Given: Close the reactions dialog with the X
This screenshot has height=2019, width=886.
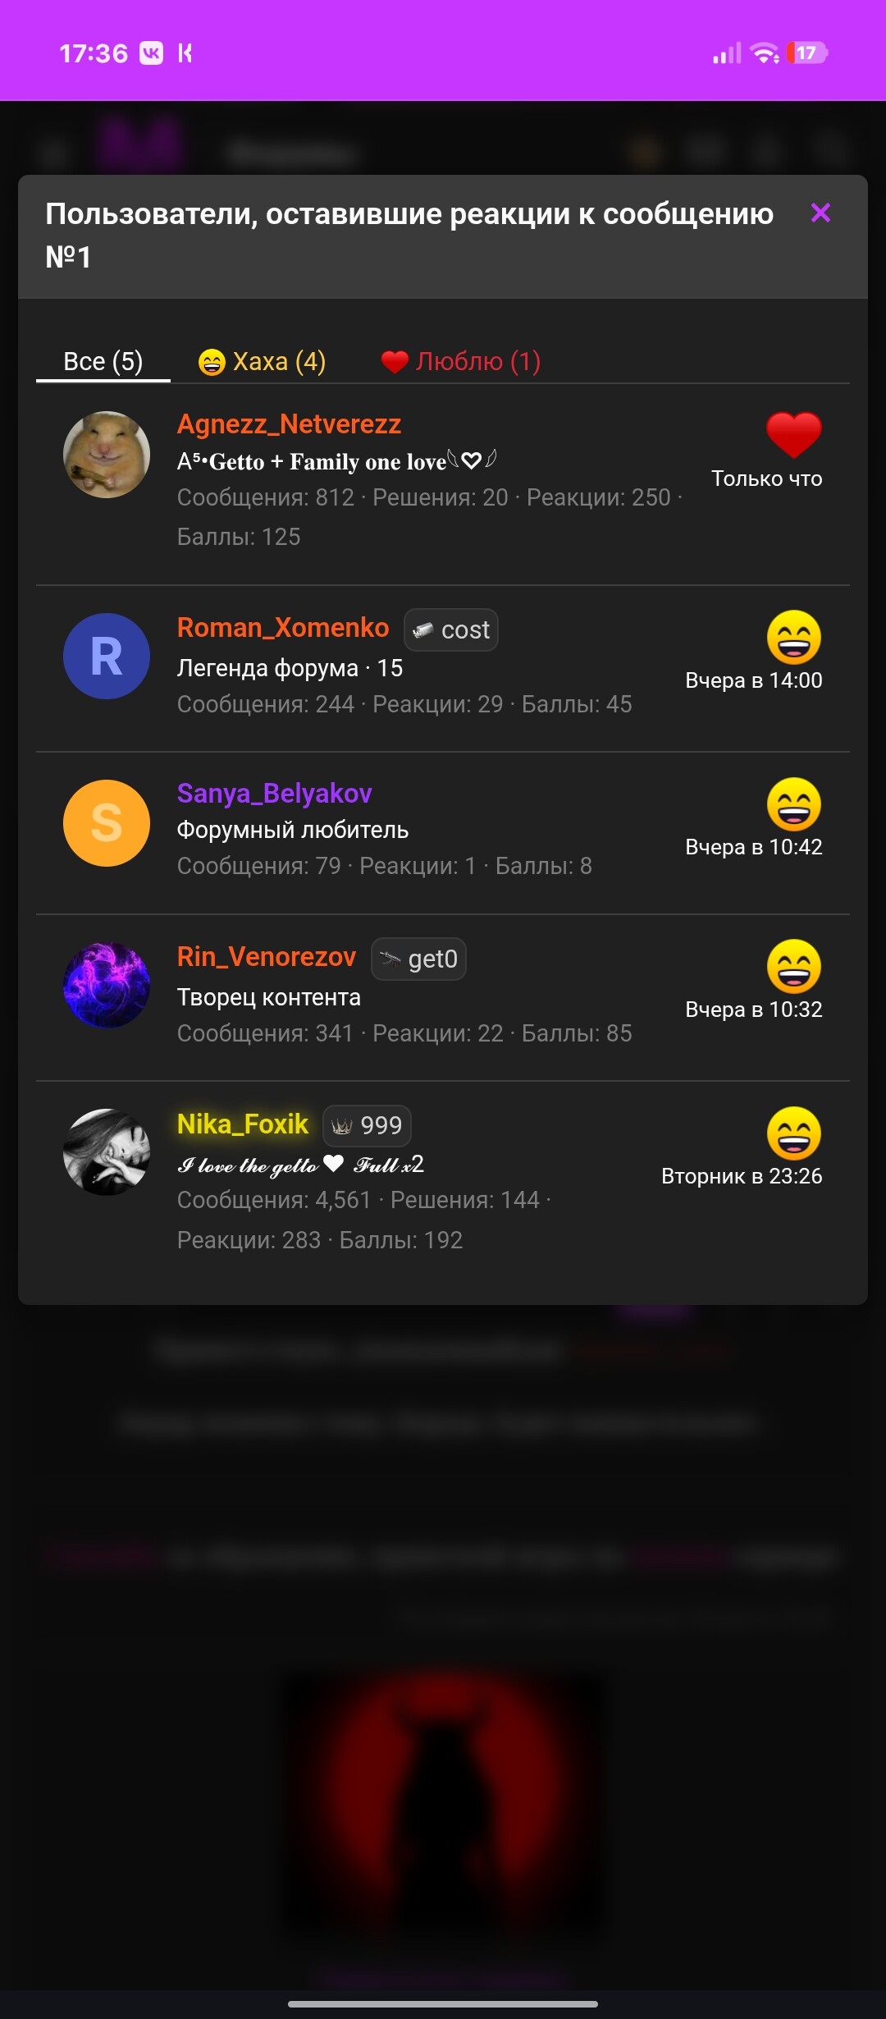Looking at the screenshot, I should click(x=820, y=213).
